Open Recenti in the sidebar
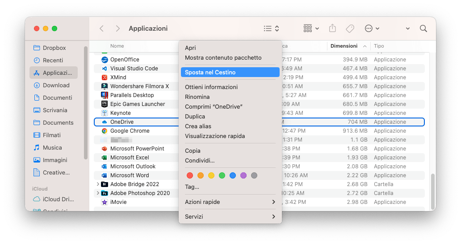The width and height of the screenshot is (461, 244). coord(54,61)
